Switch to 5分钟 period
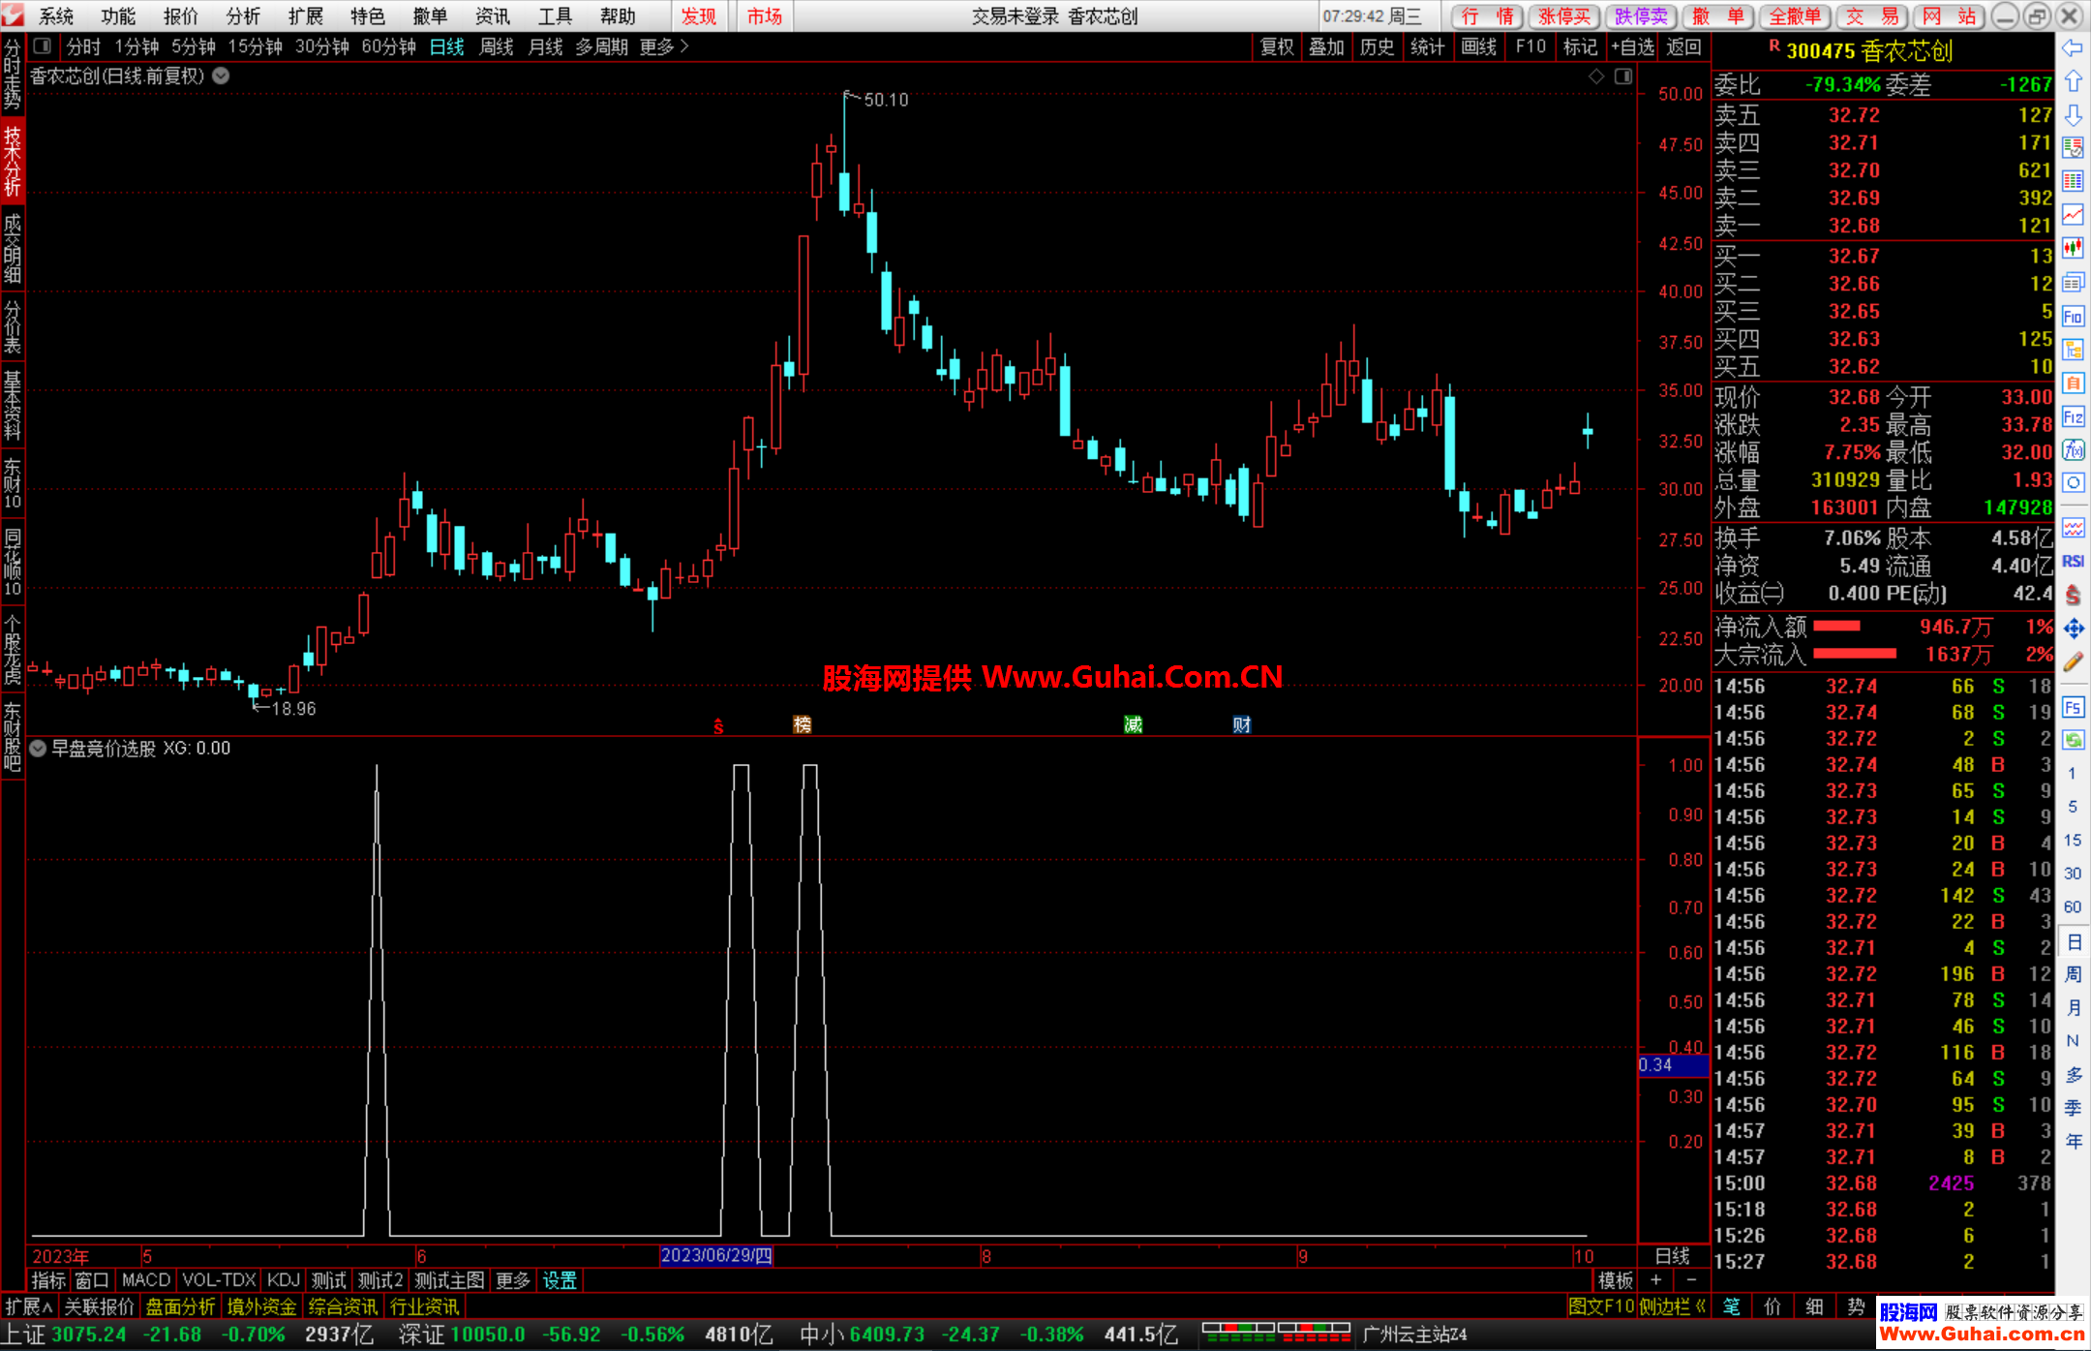 194,46
